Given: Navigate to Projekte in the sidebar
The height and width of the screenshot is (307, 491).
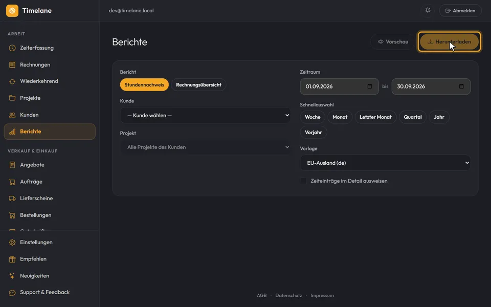Looking at the screenshot, I should (50, 98).
